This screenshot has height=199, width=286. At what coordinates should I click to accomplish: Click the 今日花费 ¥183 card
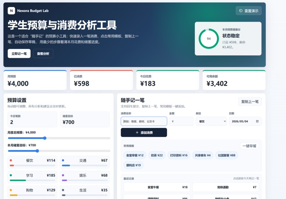click(167, 80)
